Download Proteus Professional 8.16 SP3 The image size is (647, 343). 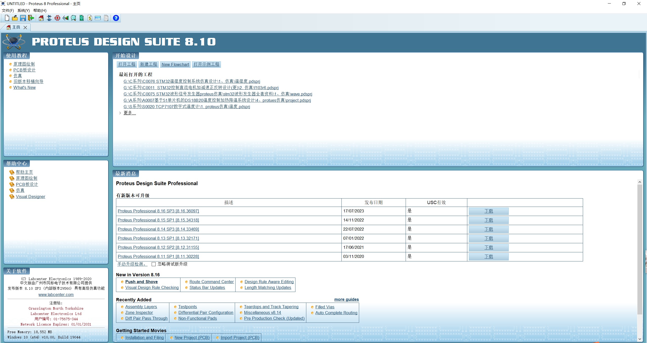tap(489, 211)
